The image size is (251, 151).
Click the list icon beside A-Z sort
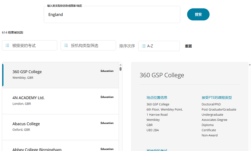144,46
